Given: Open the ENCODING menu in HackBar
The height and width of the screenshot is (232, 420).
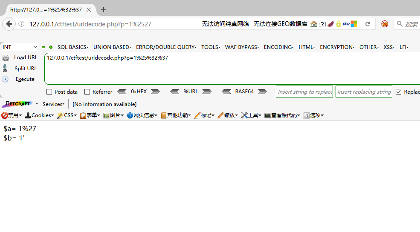Looking at the screenshot, I should click(278, 47).
